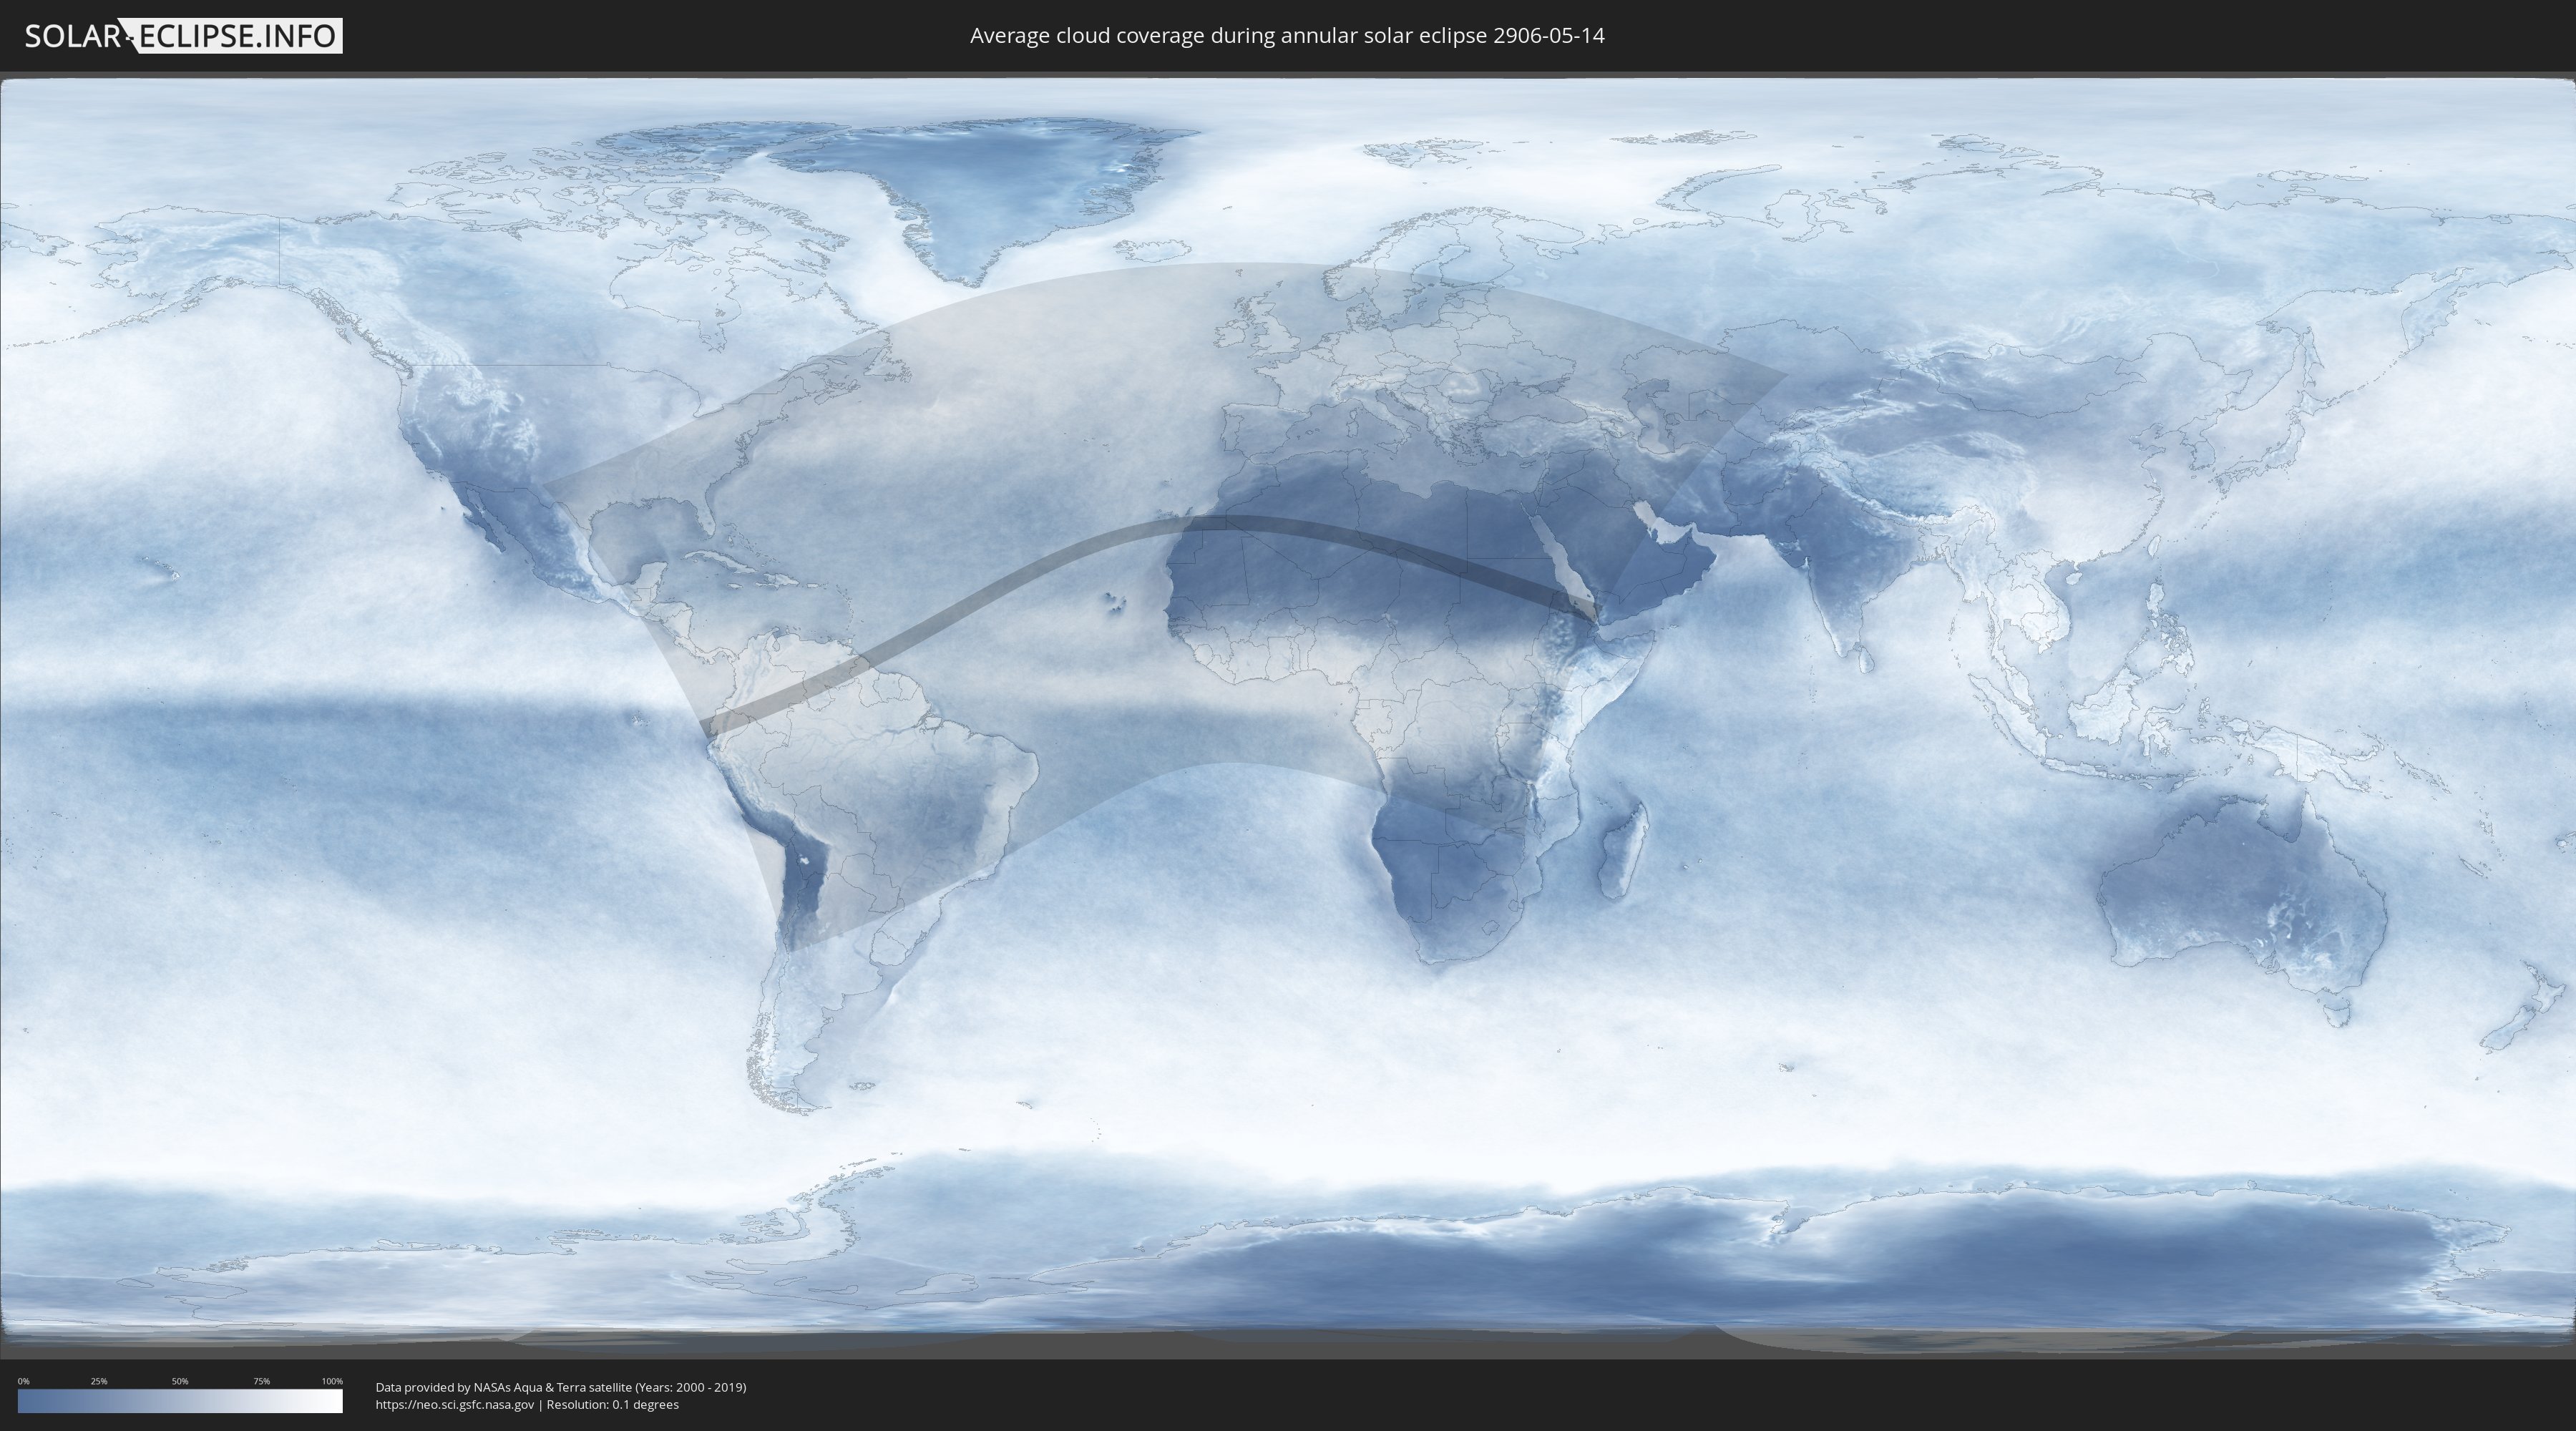
Task: Click the 0% legend label
Action: tap(23, 1381)
